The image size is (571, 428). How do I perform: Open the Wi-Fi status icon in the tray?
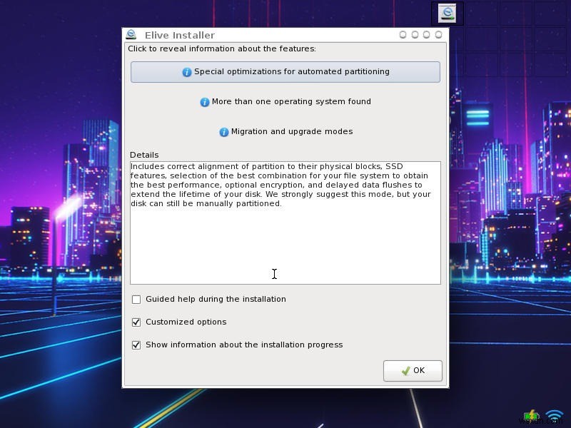point(553,413)
